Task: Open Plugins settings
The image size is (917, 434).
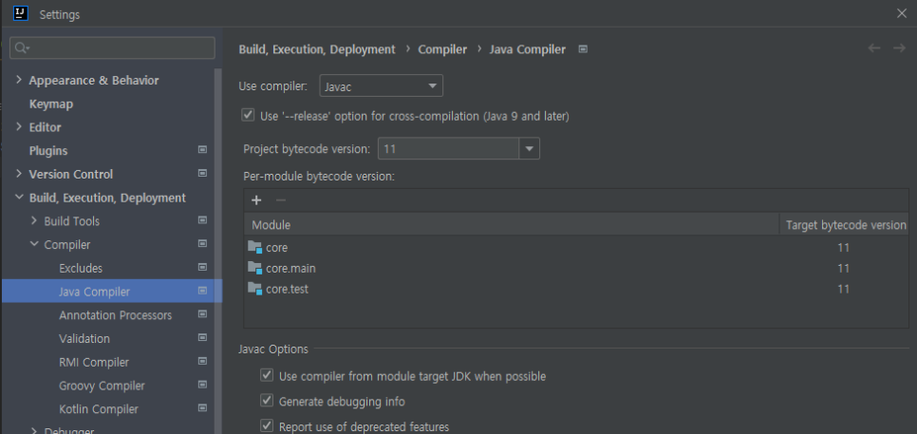Action: coord(48,151)
